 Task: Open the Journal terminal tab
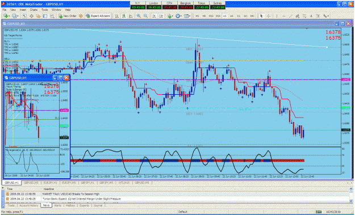tap(98, 205)
